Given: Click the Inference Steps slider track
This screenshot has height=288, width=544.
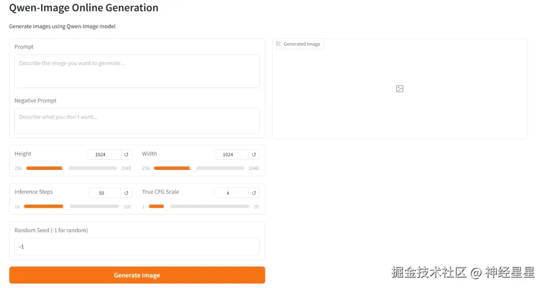Looking at the screenshot, I should click(71, 206).
